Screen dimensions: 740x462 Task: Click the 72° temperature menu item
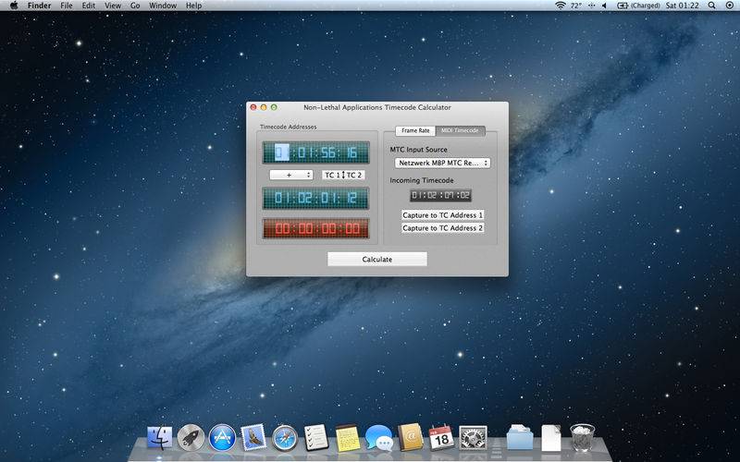575,6
